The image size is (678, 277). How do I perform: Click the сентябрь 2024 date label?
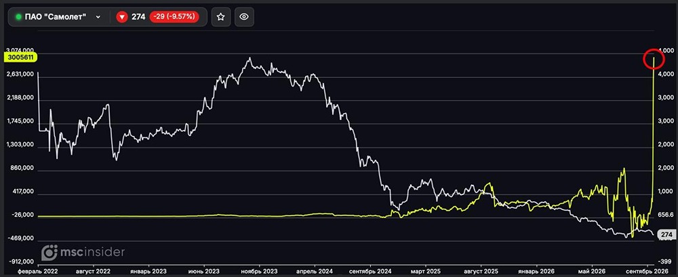pos(370,273)
